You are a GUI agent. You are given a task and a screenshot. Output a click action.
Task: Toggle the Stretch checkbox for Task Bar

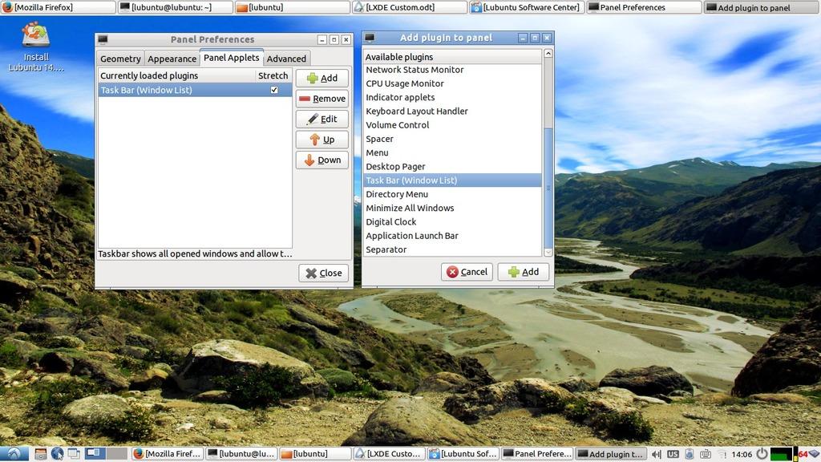[273, 90]
